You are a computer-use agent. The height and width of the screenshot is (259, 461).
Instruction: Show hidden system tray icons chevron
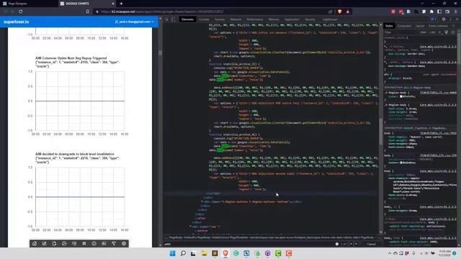click(390, 253)
